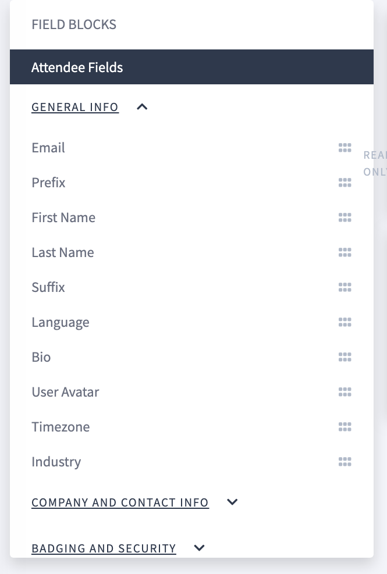
Task: Click the grid handle icon next to Prefix
Action: pyautogui.click(x=345, y=183)
